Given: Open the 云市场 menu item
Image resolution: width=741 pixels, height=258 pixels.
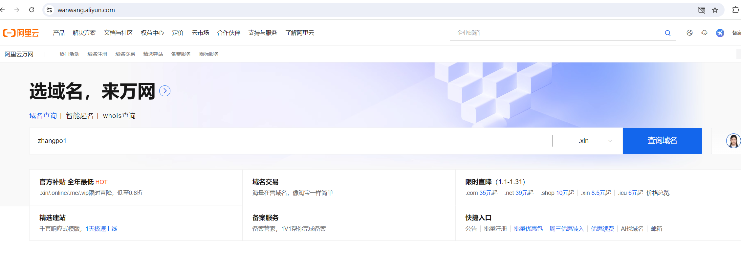Looking at the screenshot, I should pyautogui.click(x=200, y=33).
